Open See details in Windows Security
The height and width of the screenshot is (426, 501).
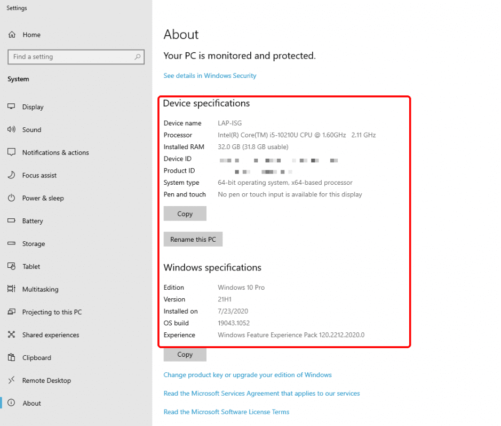pos(210,76)
